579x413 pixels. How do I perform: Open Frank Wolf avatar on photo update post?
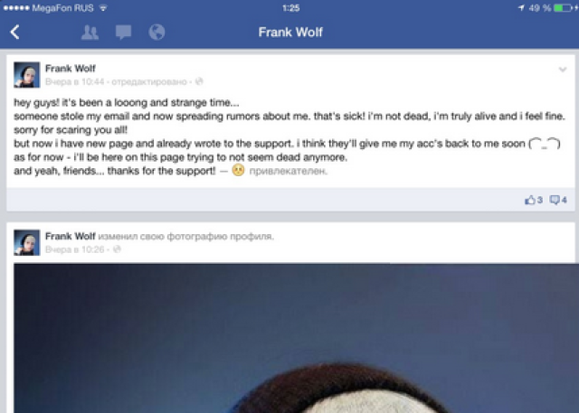26,242
